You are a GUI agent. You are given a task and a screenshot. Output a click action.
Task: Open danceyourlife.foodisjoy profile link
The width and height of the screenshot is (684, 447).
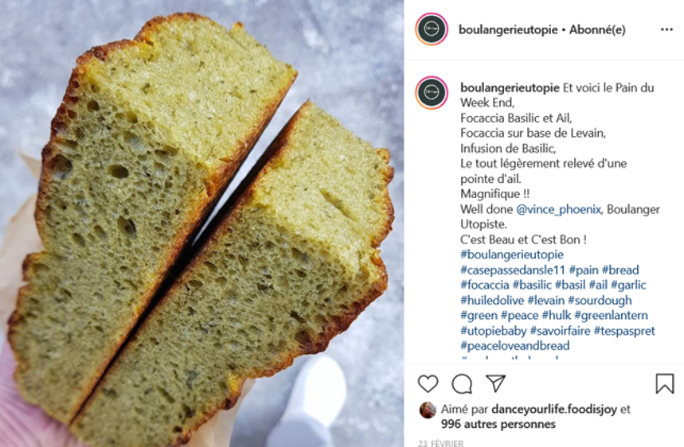[554, 410]
